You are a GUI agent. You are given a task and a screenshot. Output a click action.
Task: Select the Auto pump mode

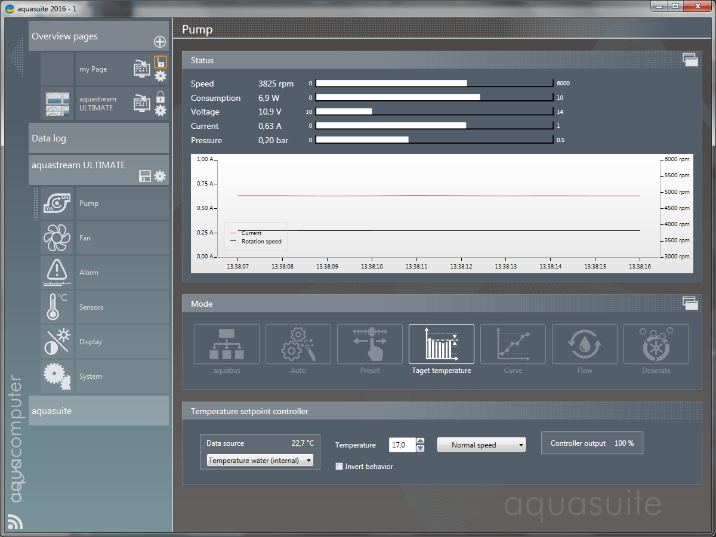(x=298, y=344)
